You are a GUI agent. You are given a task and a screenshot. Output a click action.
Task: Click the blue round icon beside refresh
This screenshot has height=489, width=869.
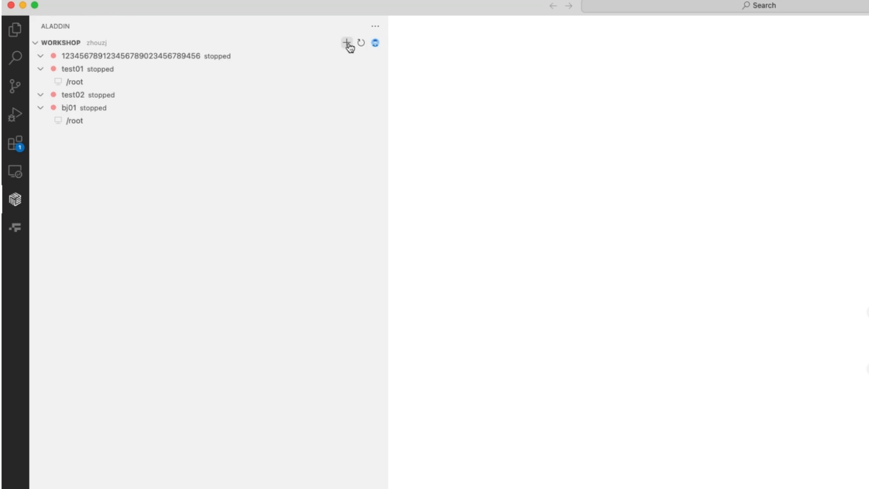[375, 43]
